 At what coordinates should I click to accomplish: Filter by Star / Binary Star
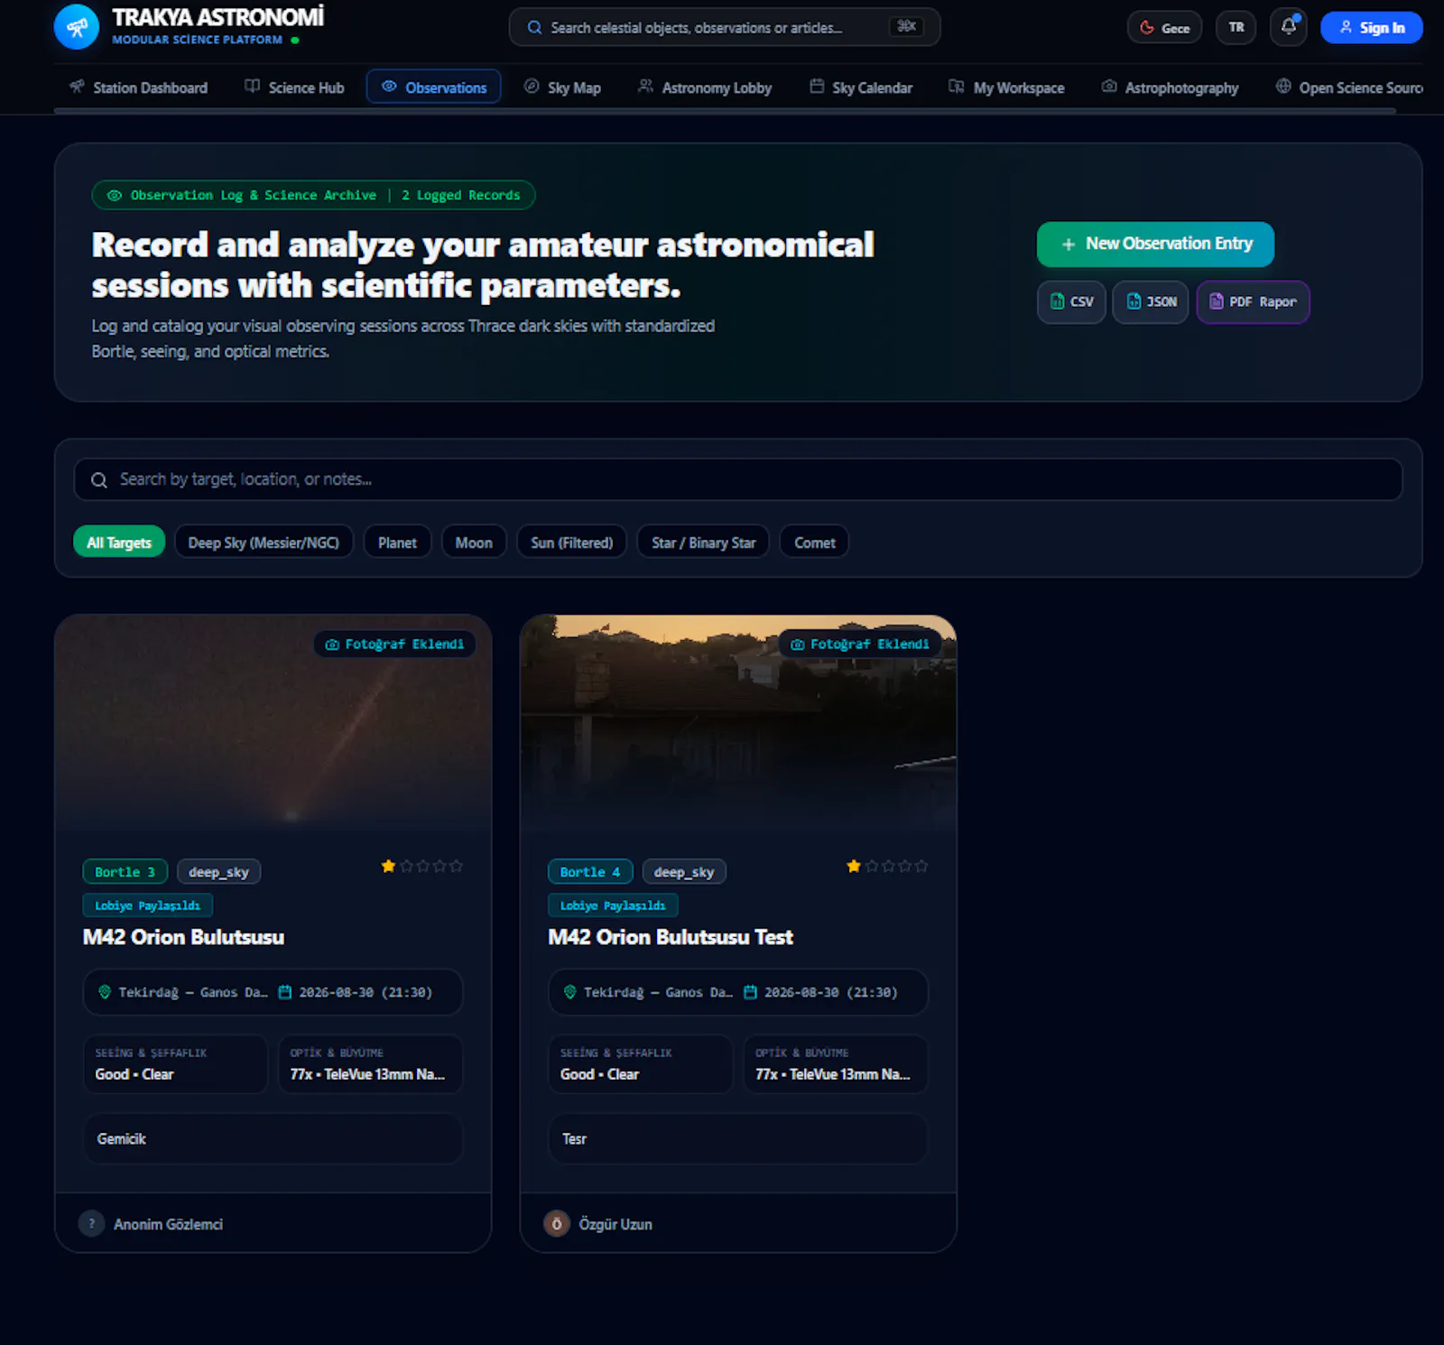(x=703, y=543)
